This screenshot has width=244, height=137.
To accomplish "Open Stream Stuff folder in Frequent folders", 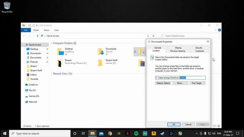I will click(108, 63).
